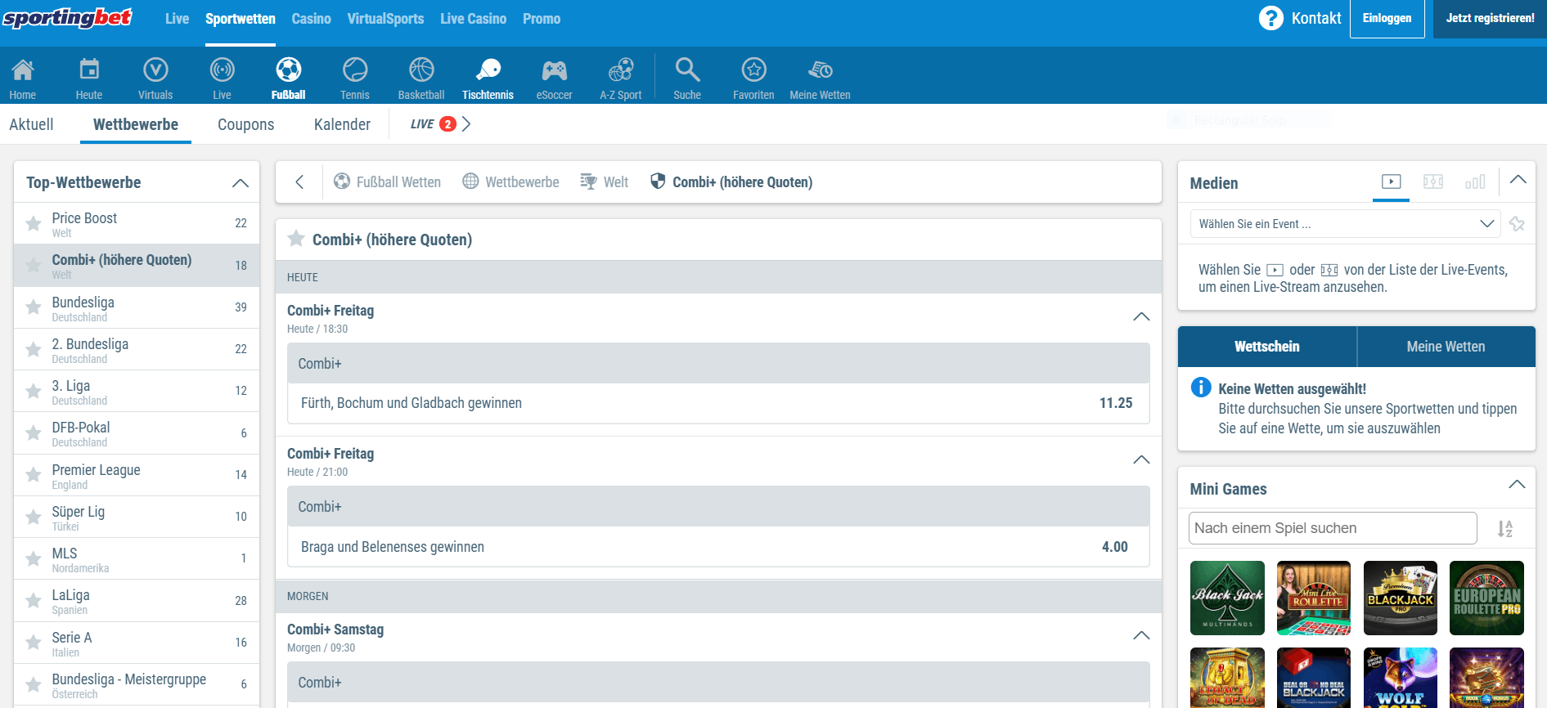Favorite DFB-Pokal with its star
This screenshot has height=708, width=1547.
(34, 432)
